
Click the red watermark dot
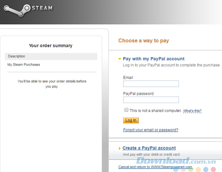pos(213,169)
